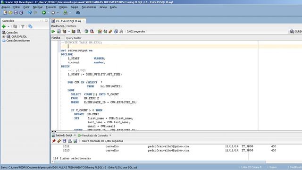Open the Ferramentas menu

tap(89, 7)
